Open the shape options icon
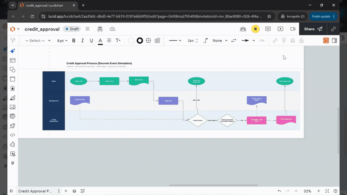The height and width of the screenshot is (195, 347). (x=148, y=40)
